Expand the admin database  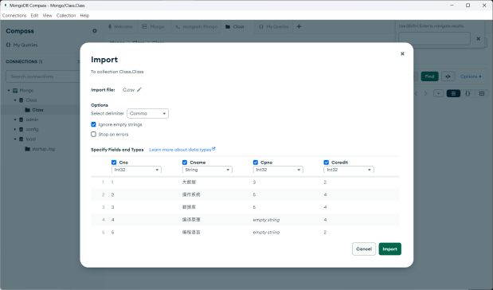[x=15, y=120]
